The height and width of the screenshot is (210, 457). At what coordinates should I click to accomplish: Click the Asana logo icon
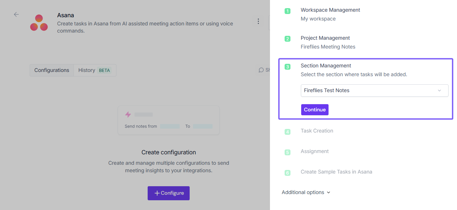pos(39,23)
